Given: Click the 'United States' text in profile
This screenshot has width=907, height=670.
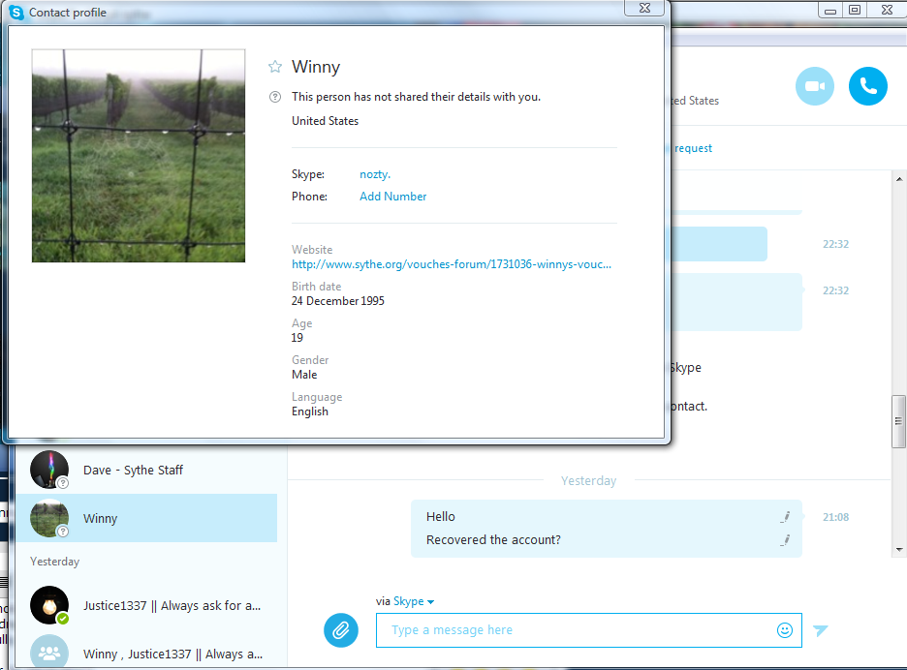Looking at the screenshot, I should pos(325,121).
